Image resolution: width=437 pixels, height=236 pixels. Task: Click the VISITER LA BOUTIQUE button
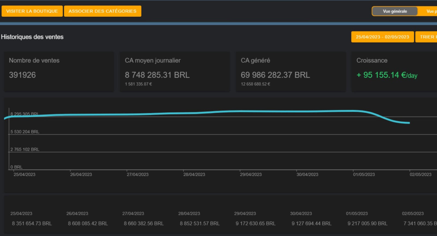32,11
